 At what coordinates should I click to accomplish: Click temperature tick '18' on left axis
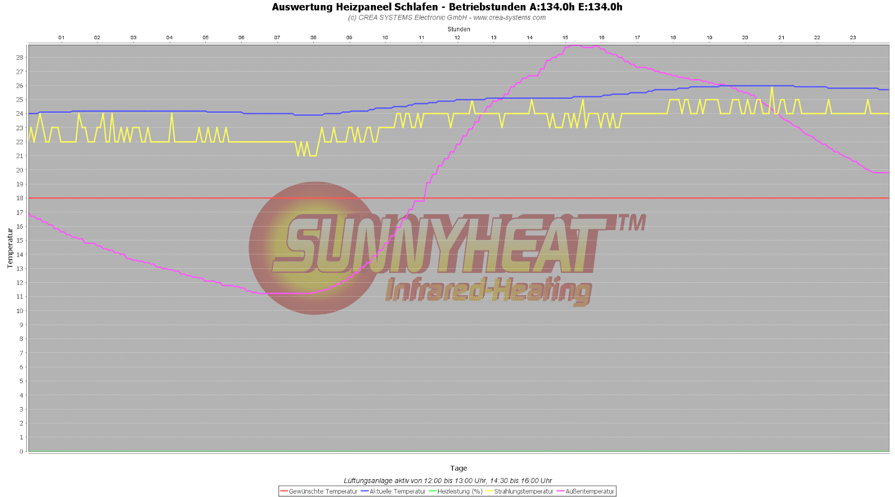click(x=20, y=198)
